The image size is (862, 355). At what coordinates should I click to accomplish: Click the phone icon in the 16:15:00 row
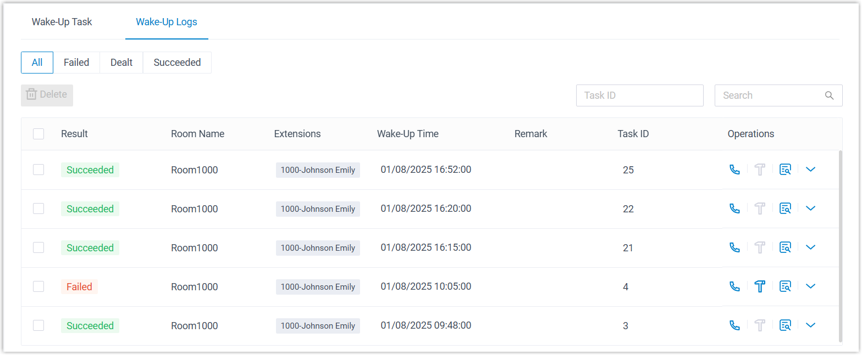[x=734, y=247]
